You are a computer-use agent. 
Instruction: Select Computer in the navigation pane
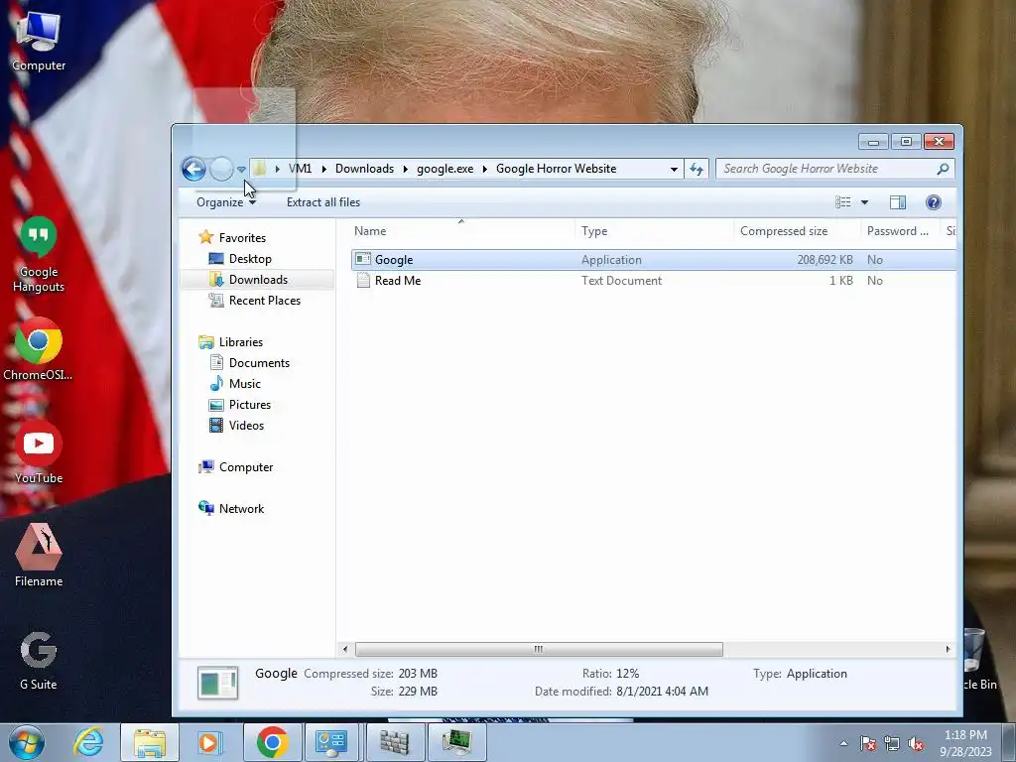coord(246,467)
